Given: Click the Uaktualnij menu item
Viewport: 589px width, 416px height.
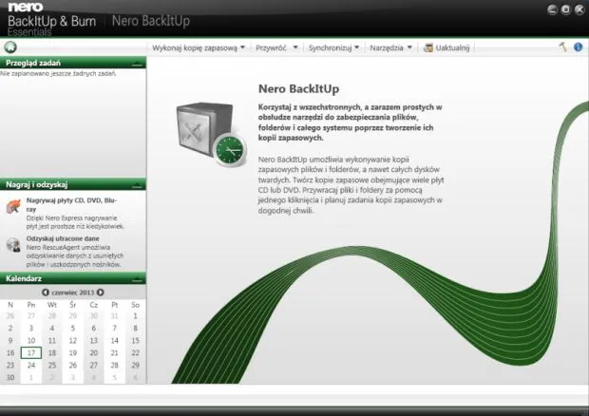Looking at the screenshot, I should (450, 47).
